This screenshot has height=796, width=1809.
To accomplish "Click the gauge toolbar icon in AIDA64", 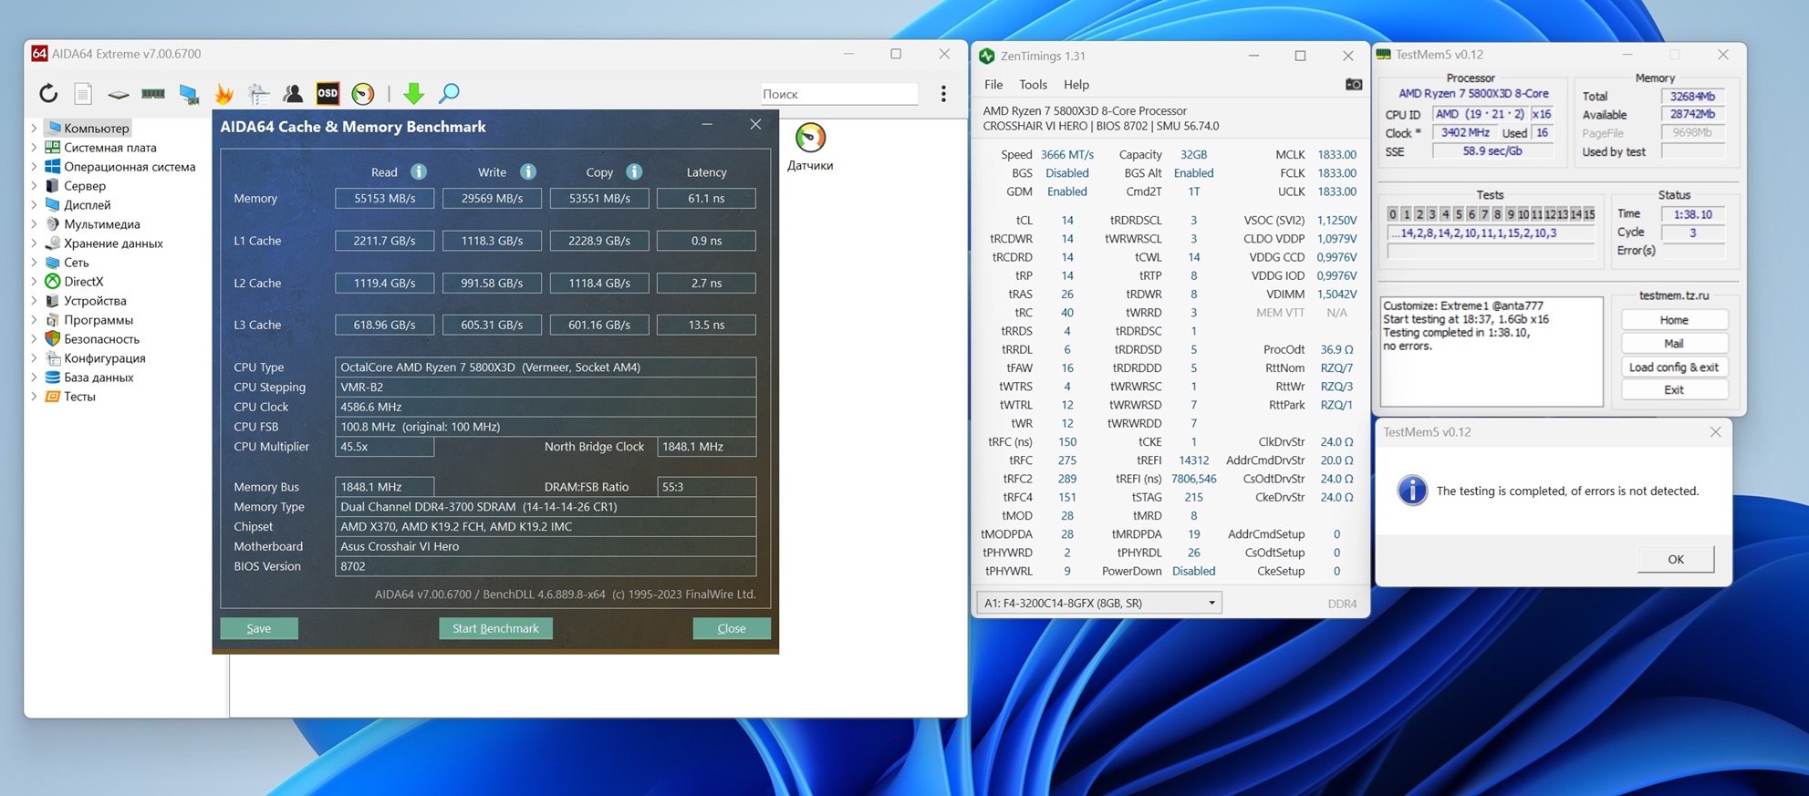I will (x=363, y=93).
